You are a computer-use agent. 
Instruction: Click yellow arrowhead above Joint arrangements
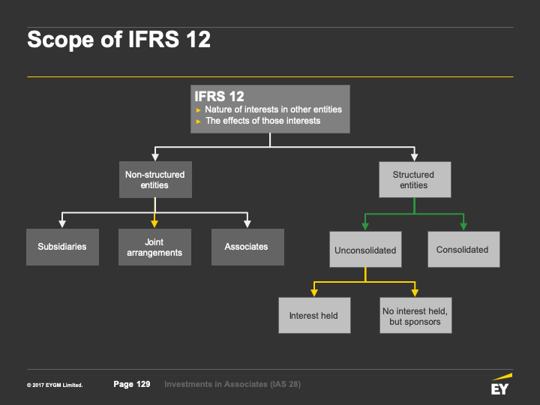[x=154, y=223]
